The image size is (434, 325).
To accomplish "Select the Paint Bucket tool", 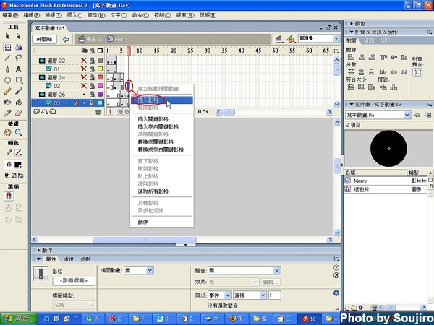I will click(18, 103).
